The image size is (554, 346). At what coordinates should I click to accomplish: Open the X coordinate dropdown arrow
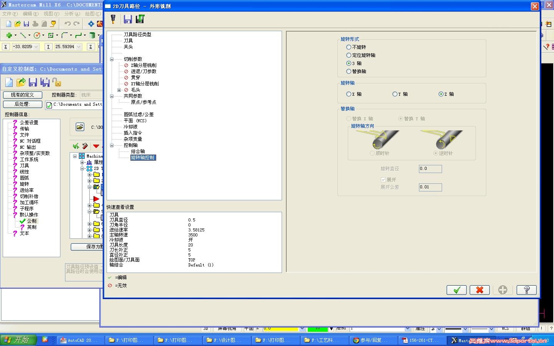tap(36, 47)
